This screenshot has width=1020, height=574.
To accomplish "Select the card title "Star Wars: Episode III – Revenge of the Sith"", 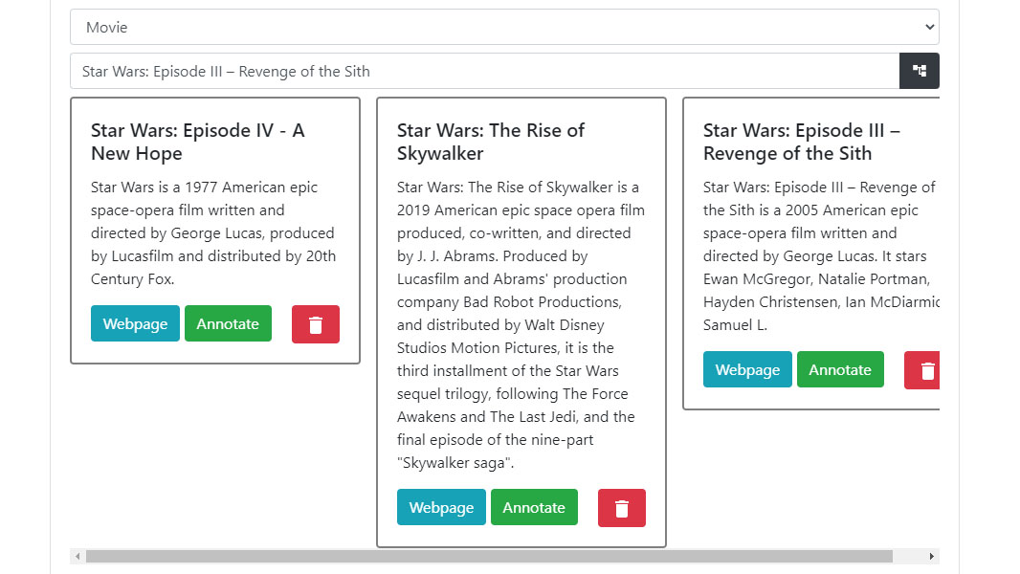I will (802, 142).
